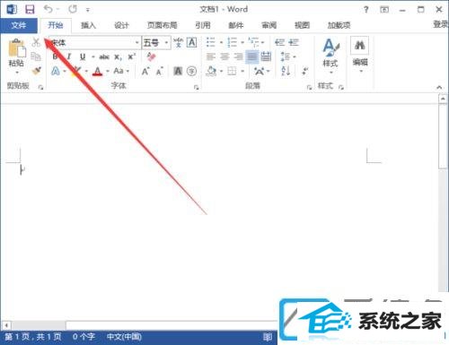Viewport: 449px width, 345px height.
Task: Click the red font color A button
Action: tap(97, 71)
